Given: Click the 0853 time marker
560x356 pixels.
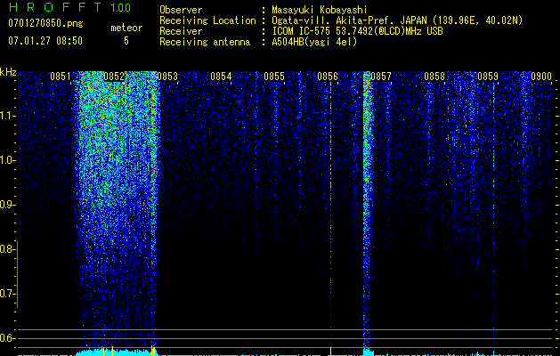Looking at the screenshot, I should (167, 77).
